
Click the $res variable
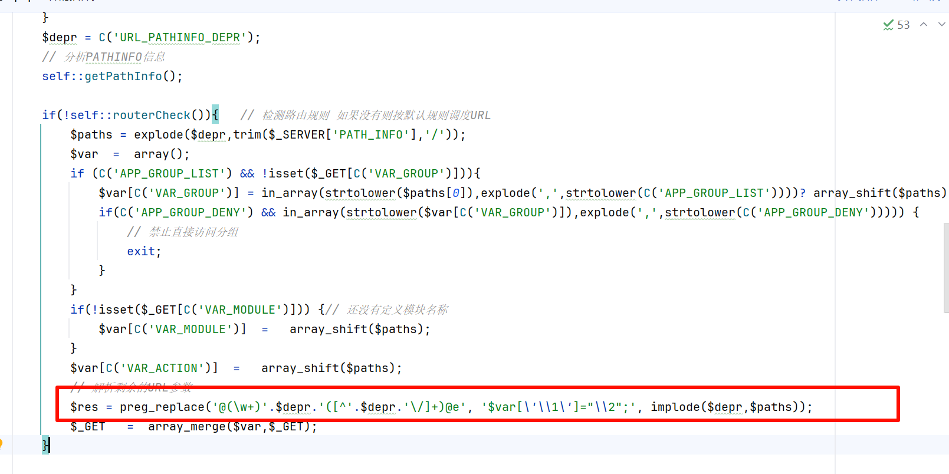(84, 407)
